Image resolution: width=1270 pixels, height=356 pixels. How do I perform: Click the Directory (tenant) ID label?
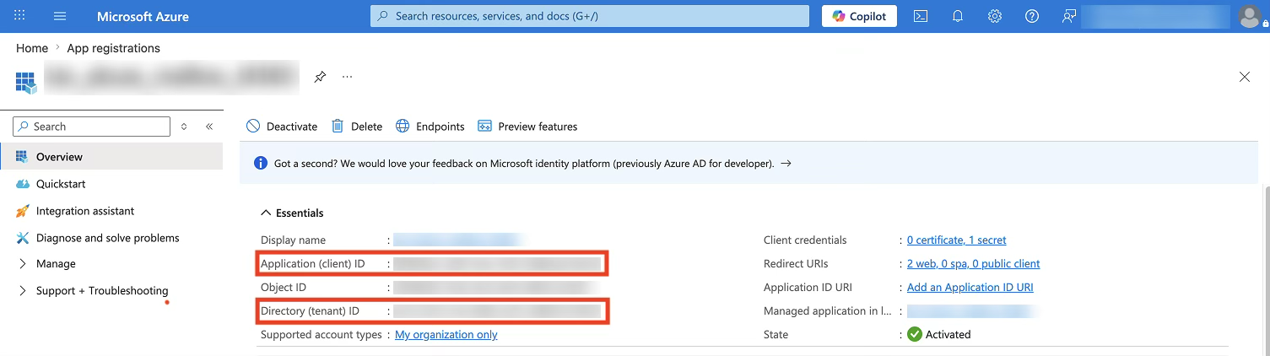[x=310, y=311]
